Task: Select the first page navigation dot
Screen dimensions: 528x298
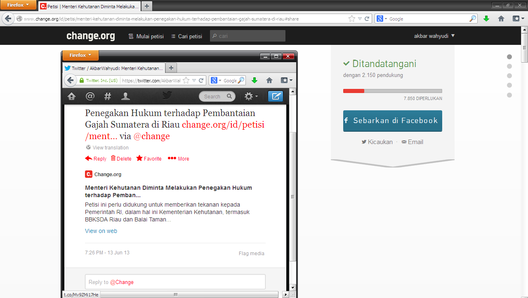Action: tap(509, 57)
